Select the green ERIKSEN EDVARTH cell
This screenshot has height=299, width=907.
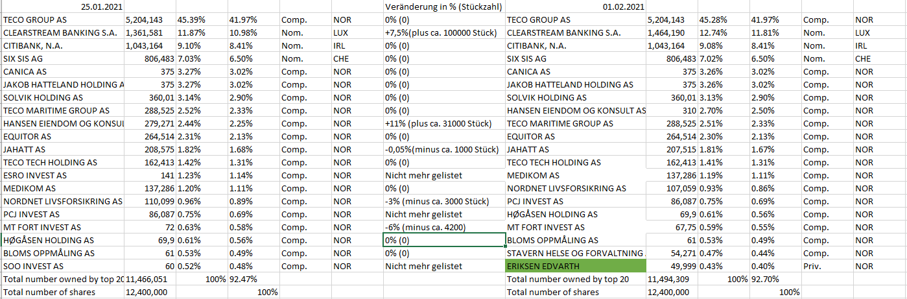pyautogui.click(x=576, y=267)
